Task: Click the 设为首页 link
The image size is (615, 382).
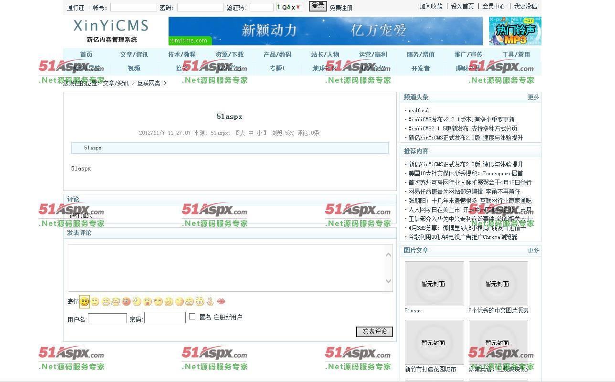Action: 463,6
